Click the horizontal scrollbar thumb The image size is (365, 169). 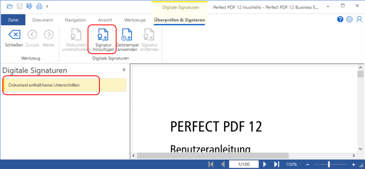213,155
